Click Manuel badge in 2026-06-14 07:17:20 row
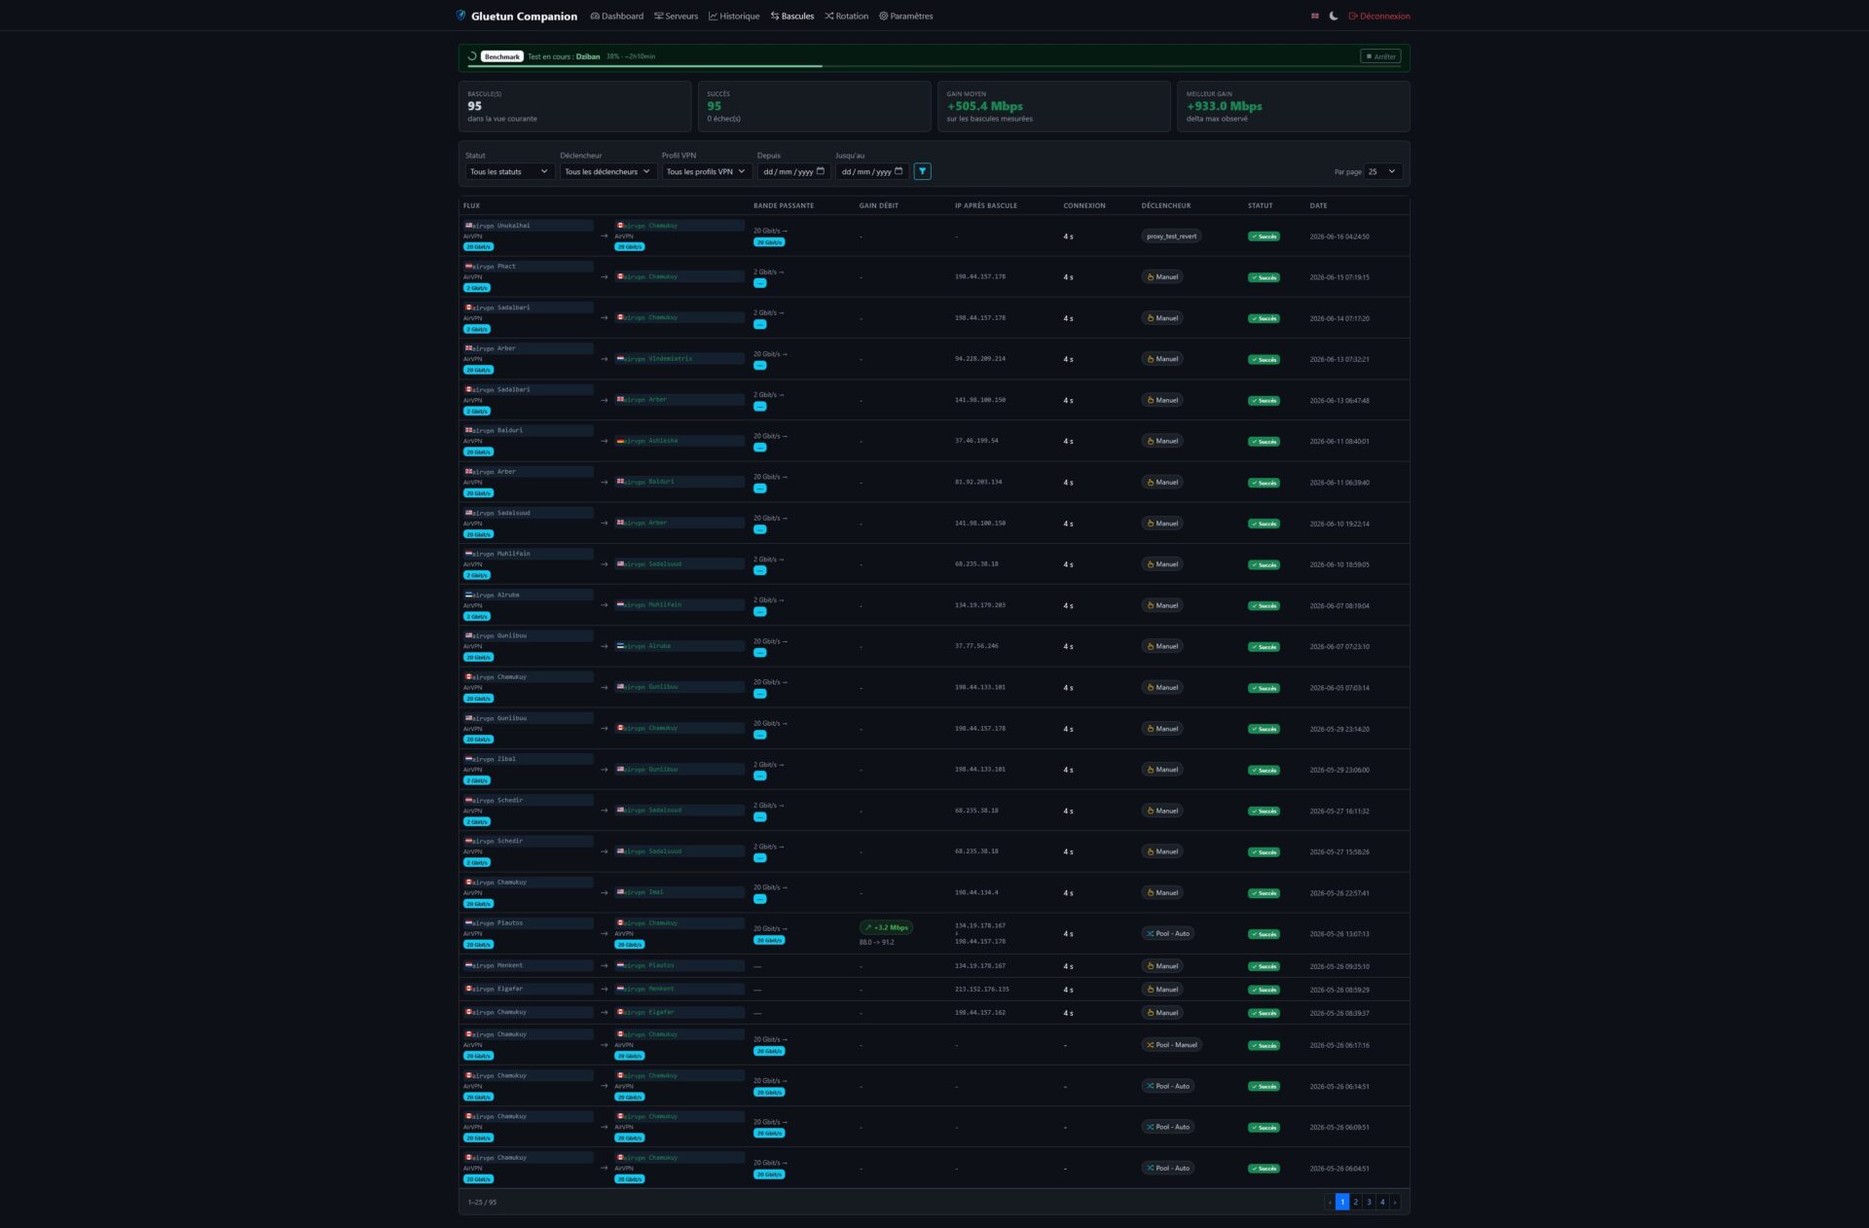This screenshot has width=1869, height=1228. point(1162,318)
